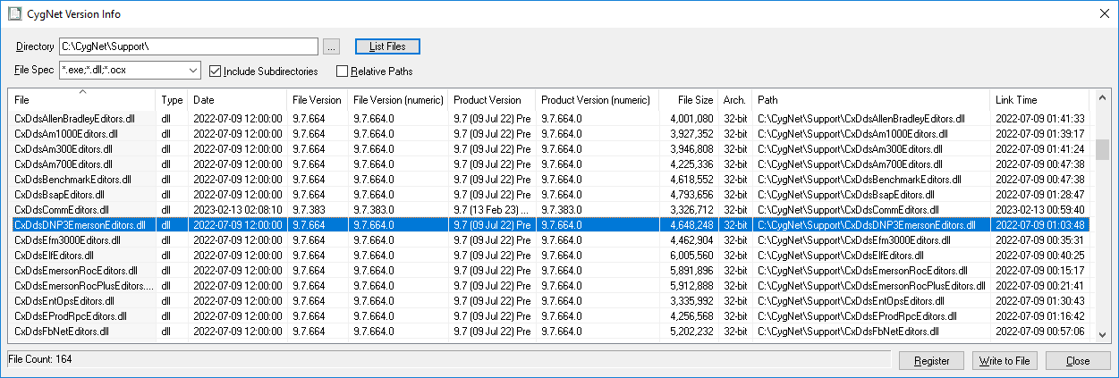Click link time 2022-07-09 01:41:33
Image resolution: width=1119 pixels, height=378 pixels.
tap(1039, 118)
